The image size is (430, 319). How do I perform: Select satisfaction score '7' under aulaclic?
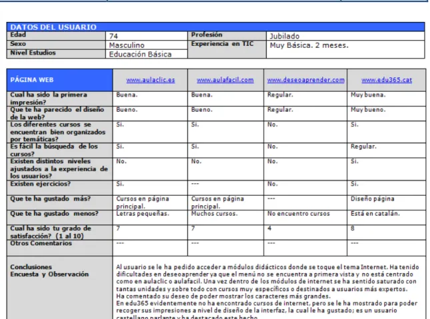coord(118,228)
